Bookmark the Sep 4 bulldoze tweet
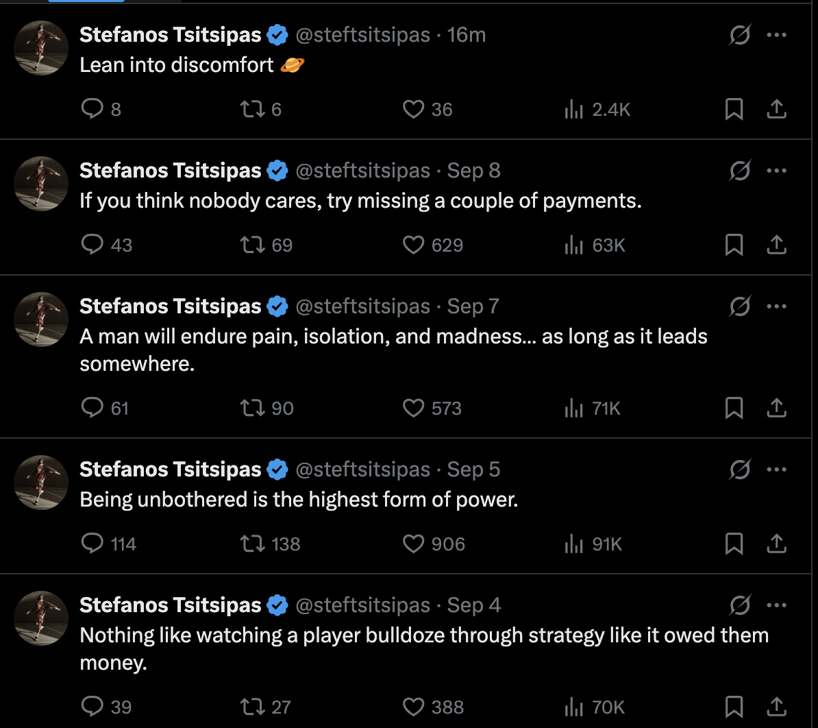The width and height of the screenshot is (818, 728). [x=734, y=707]
